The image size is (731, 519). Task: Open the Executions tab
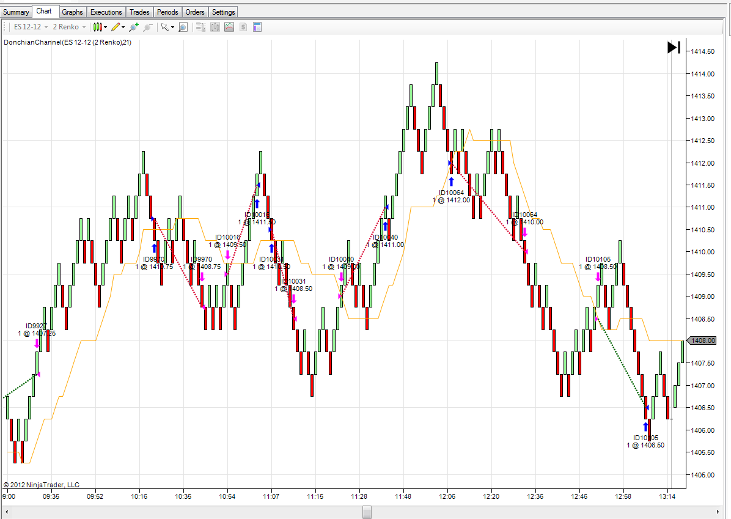tap(106, 12)
